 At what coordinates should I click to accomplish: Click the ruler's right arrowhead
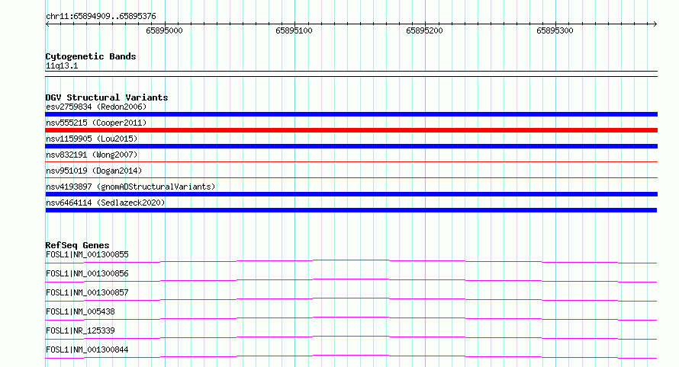(655, 24)
